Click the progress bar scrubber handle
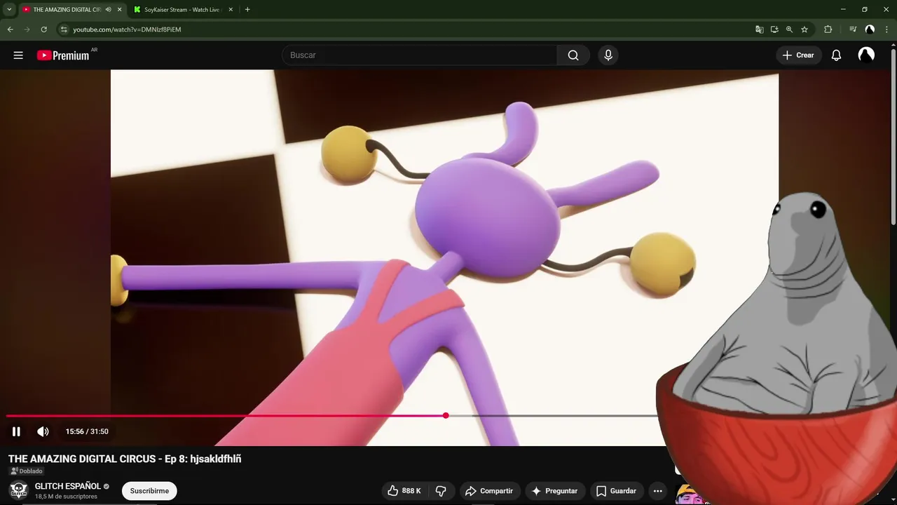 [446, 416]
